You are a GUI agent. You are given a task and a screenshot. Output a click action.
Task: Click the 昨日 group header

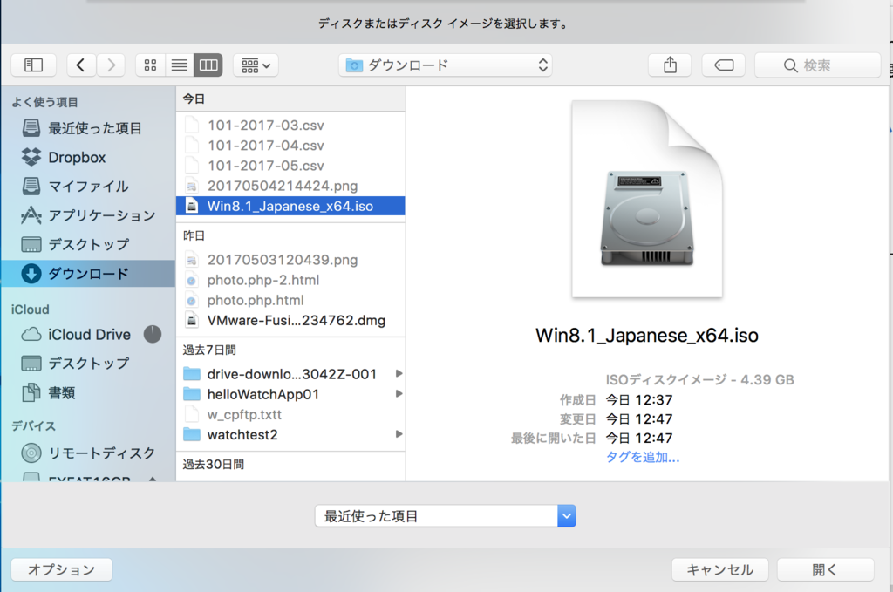pos(290,235)
